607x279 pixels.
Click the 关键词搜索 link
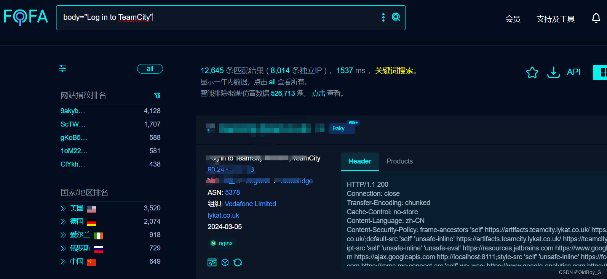point(394,71)
